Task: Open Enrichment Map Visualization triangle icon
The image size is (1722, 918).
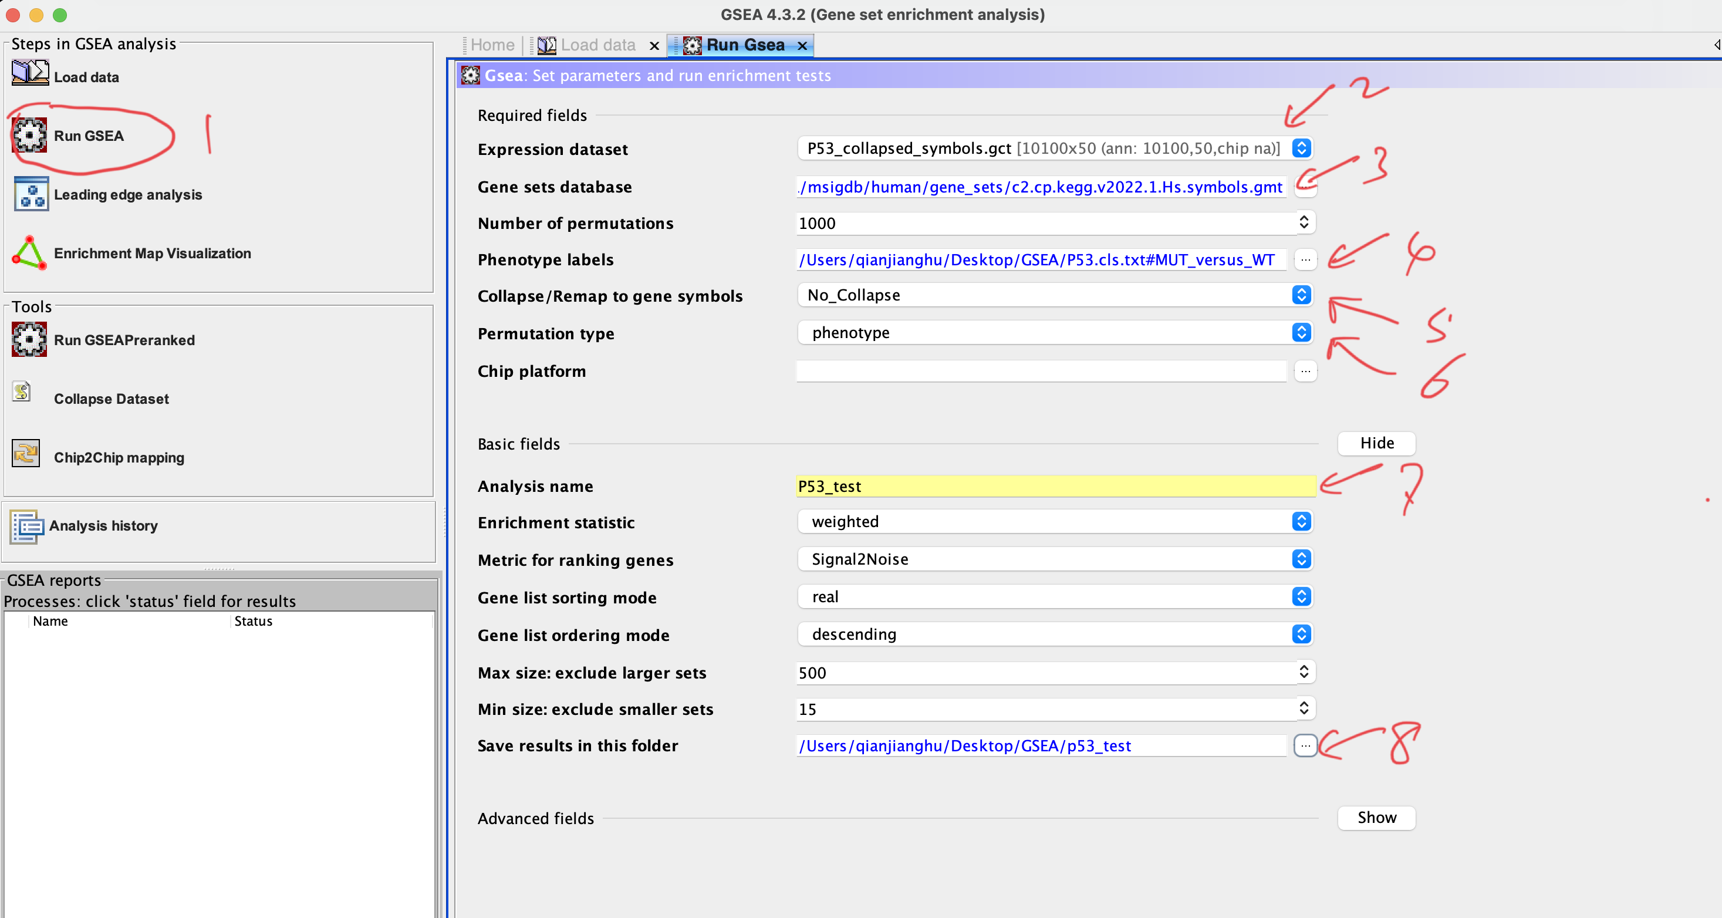Action: point(29,253)
